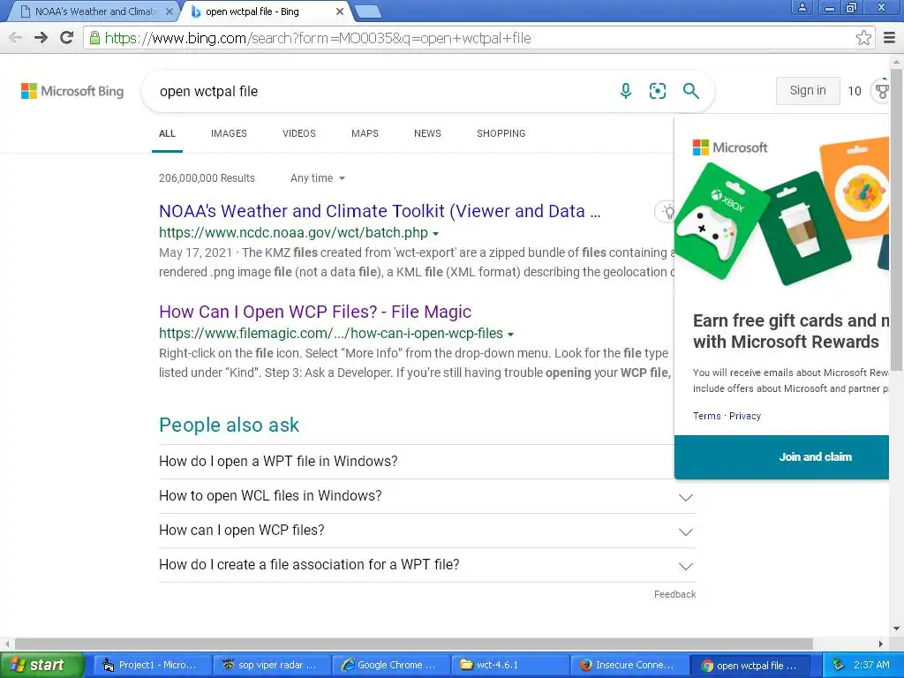This screenshot has width=904, height=678.
Task: Click the Xbox gift card image
Action: [x=722, y=222]
